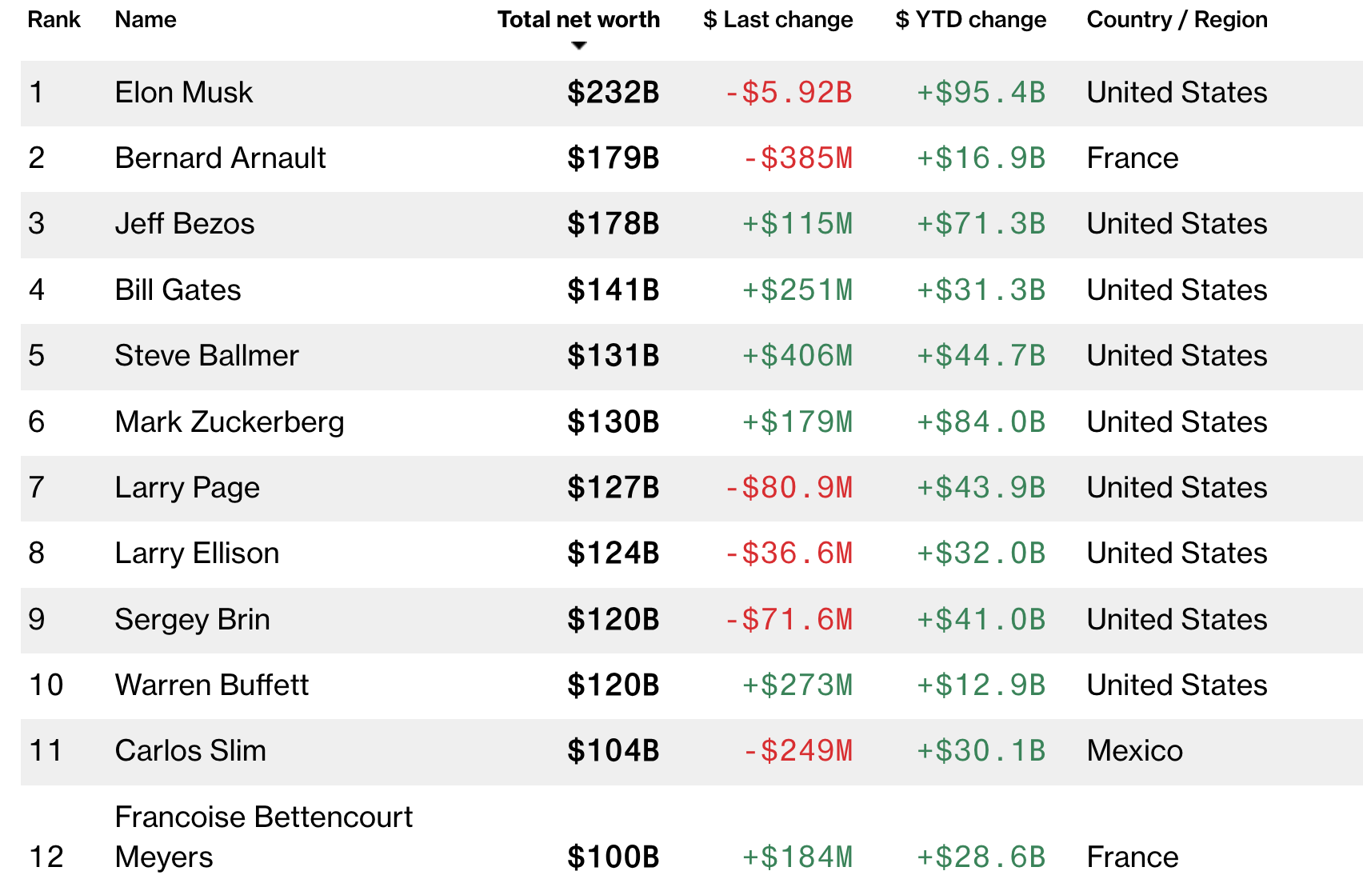
Task: Open Elon Musk's profile
Action: pyautogui.click(x=183, y=92)
